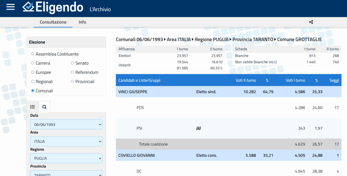This screenshot has width=347, height=176.
Task: Click the Votanti row label
Action: pos(125,65)
